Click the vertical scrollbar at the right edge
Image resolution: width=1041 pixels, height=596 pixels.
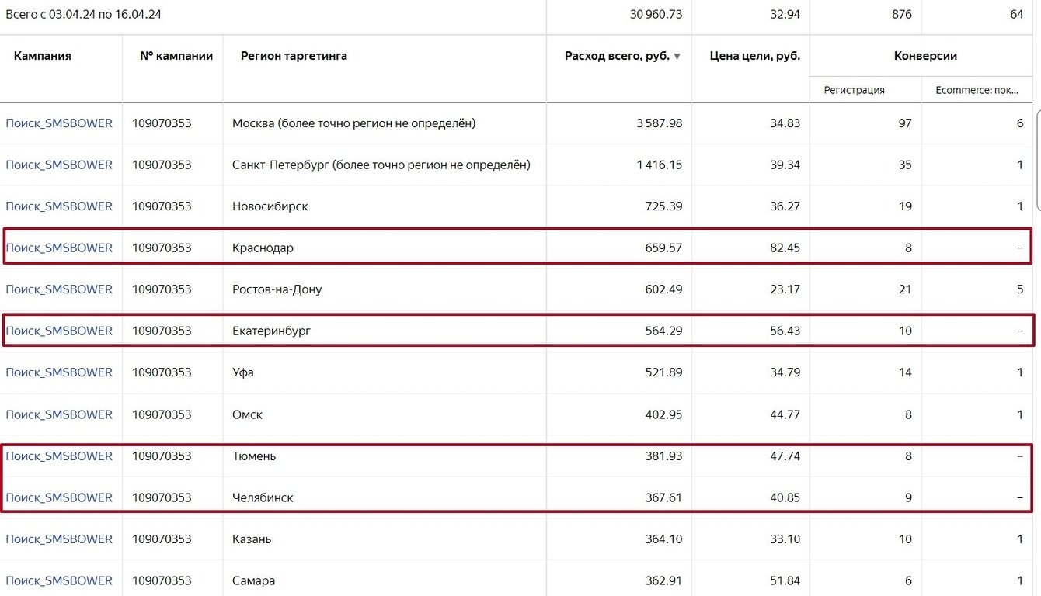pos(1038,159)
